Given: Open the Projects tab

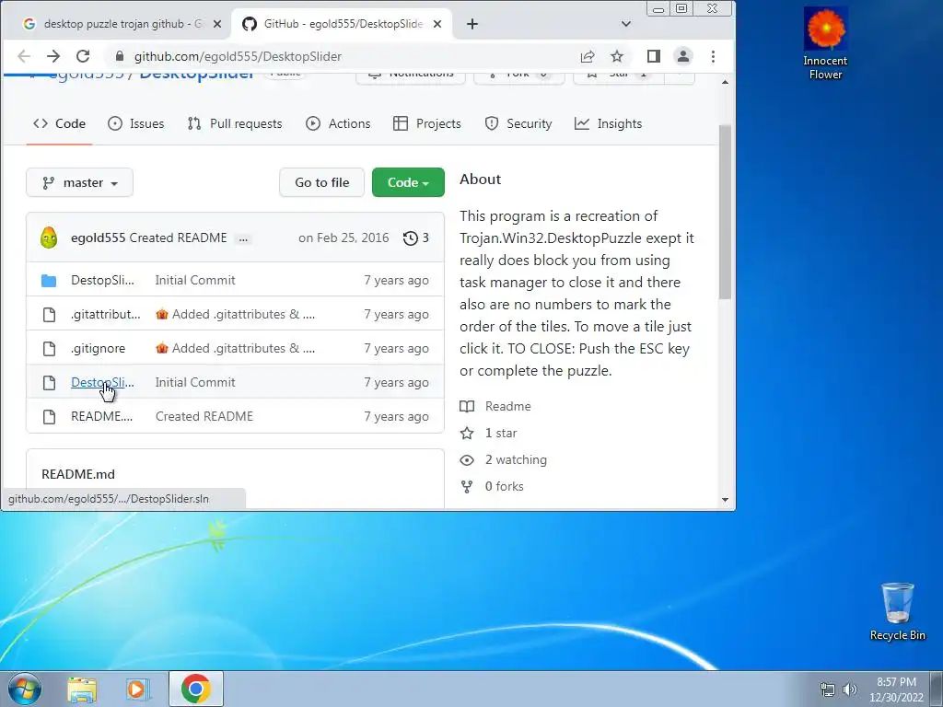Looking at the screenshot, I should click(x=427, y=123).
